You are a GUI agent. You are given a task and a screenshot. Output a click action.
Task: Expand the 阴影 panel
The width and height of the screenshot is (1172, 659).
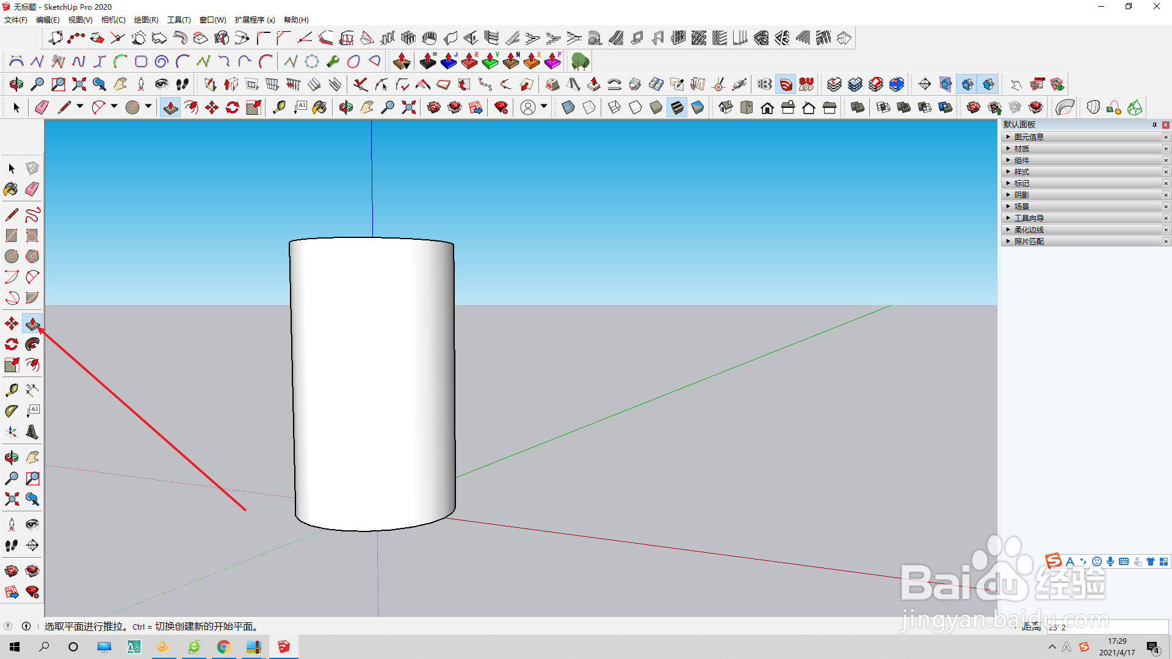pyautogui.click(x=1021, y=195)
